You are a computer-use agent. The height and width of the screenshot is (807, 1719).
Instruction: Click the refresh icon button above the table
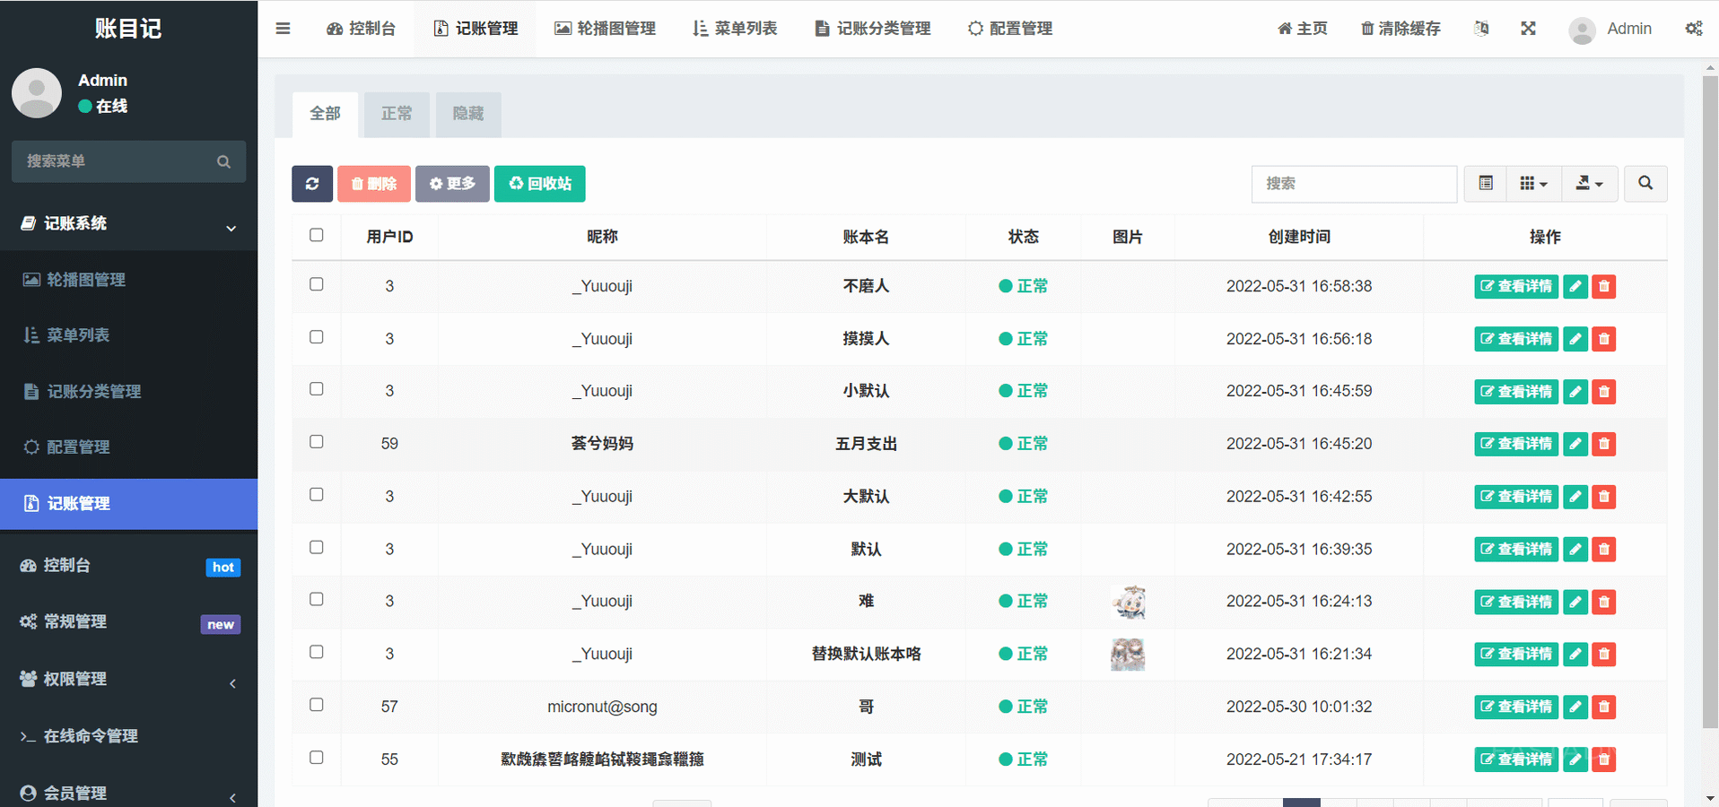point(311,184)
